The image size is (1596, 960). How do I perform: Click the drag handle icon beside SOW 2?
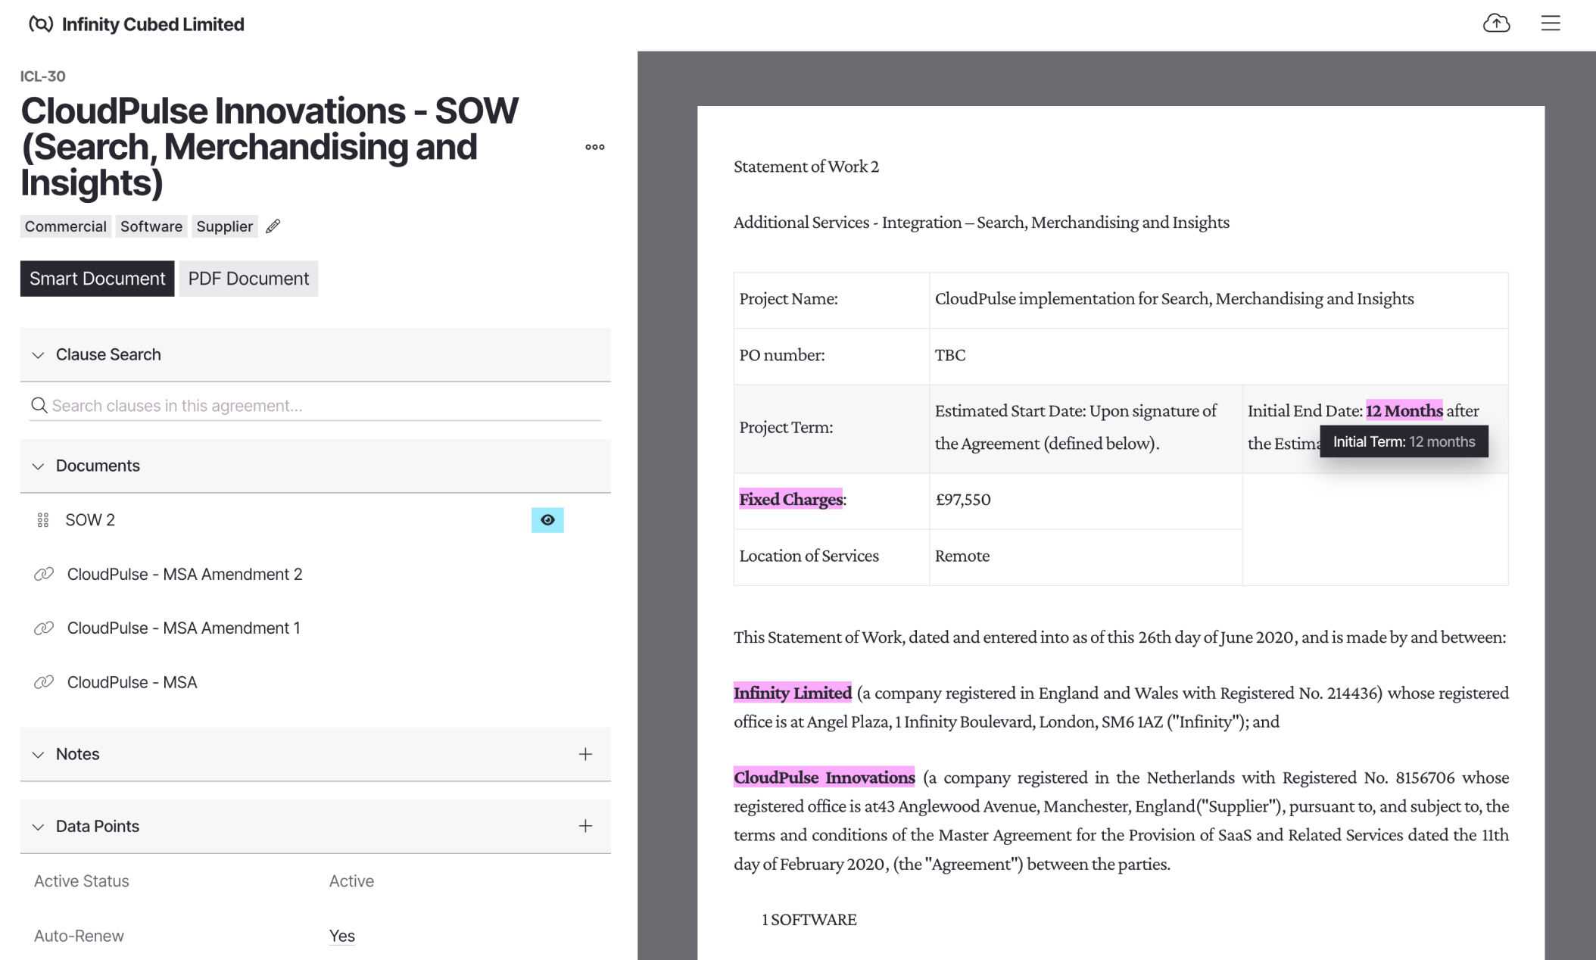(x=43, y=520)
